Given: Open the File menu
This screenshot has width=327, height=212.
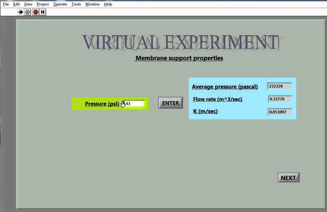Looking at the screenshot, I should click(6, 4).
